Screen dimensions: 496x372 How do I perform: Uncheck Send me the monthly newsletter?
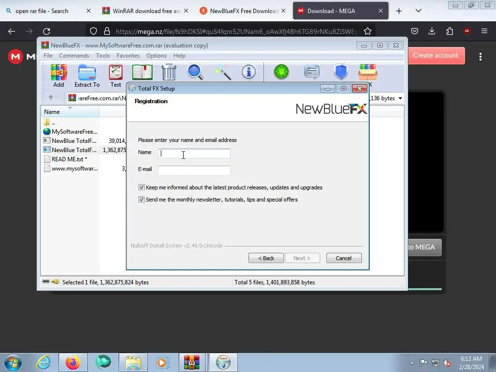pos(141,200)
